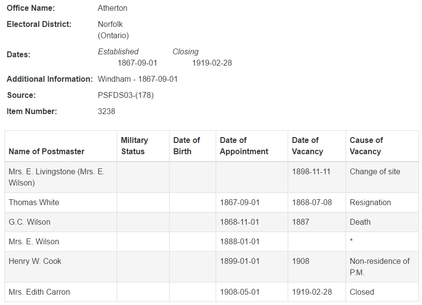Screen dimensions: 422x305
Task: Select the Henry W. Cook name cell
Action: [x=61, y=267]
